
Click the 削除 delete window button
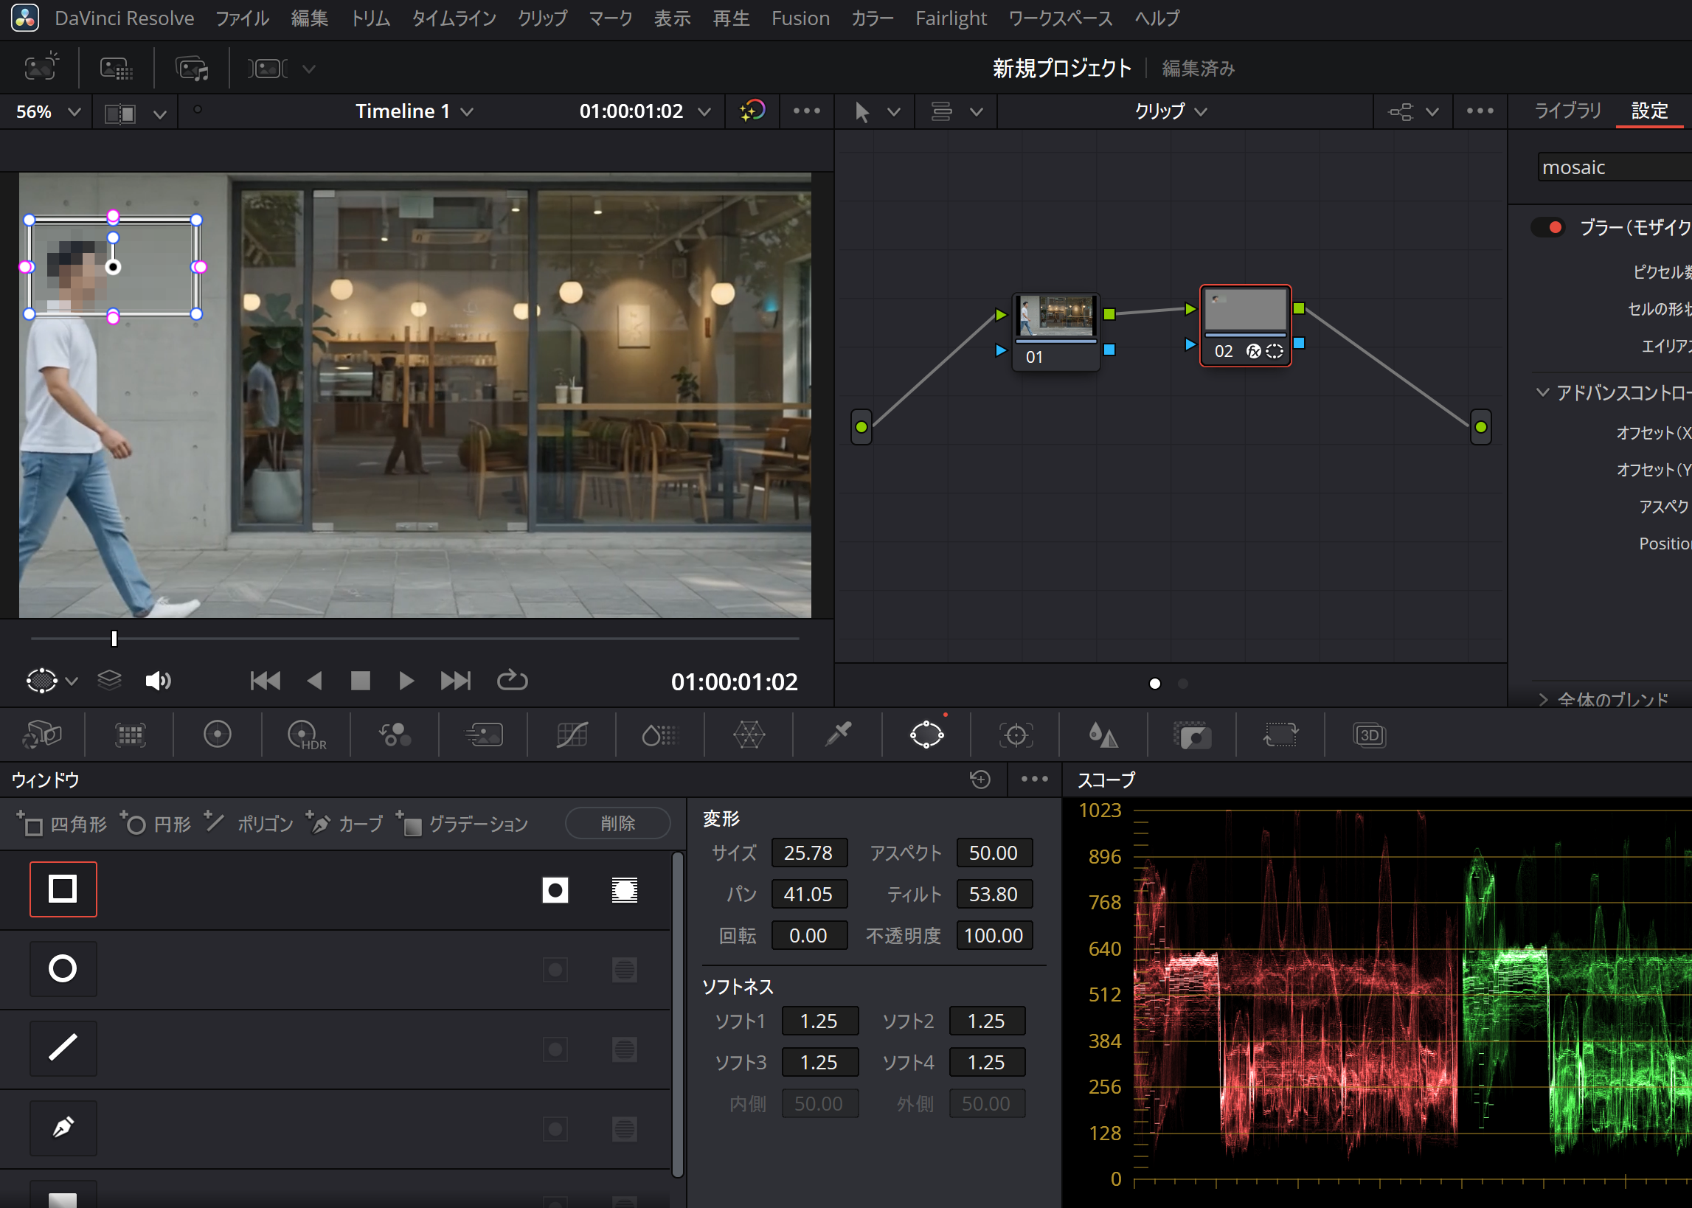click(617, 824)
